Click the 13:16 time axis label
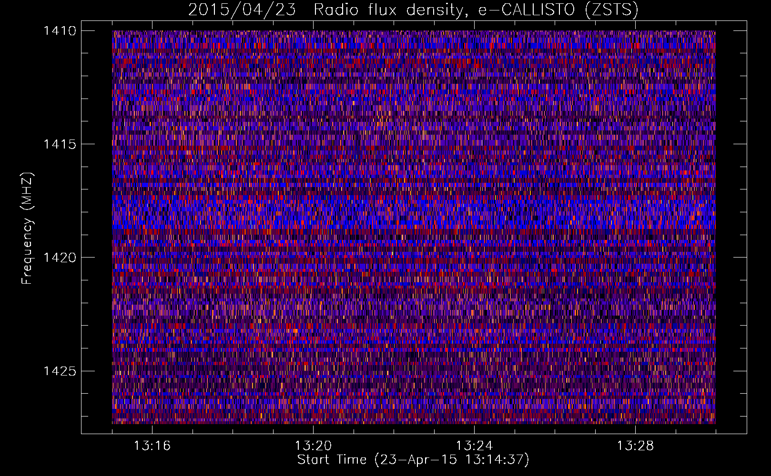 click(152, 446)
